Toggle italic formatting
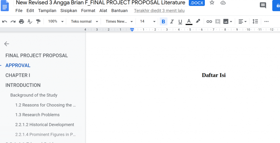The height and width of the screenshot is (143, 280). point(172,21)
